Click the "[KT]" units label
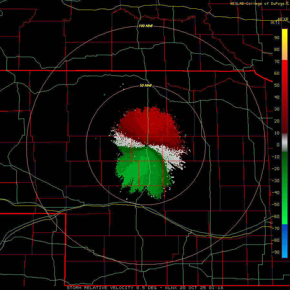 (275, 22)
